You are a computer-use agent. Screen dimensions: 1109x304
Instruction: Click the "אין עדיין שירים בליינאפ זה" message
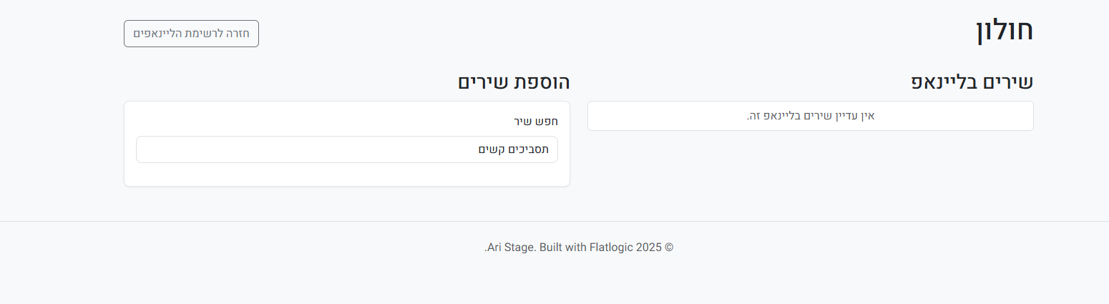(x=810, y=116)
